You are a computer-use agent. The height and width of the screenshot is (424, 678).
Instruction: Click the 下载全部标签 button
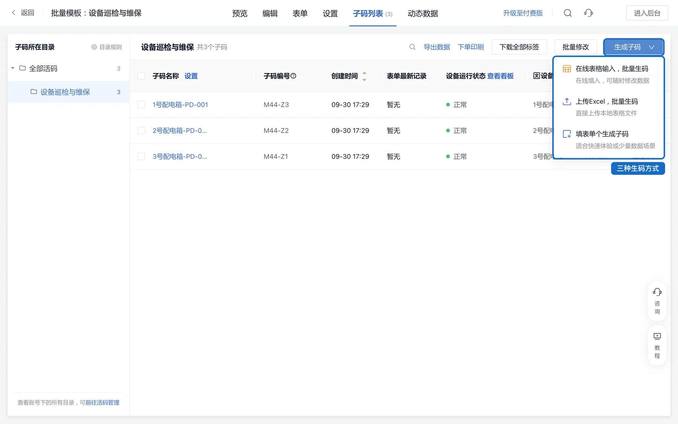coord(519,47)
